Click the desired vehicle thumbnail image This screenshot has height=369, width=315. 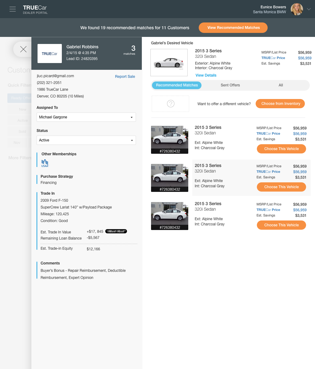point(169,63)
